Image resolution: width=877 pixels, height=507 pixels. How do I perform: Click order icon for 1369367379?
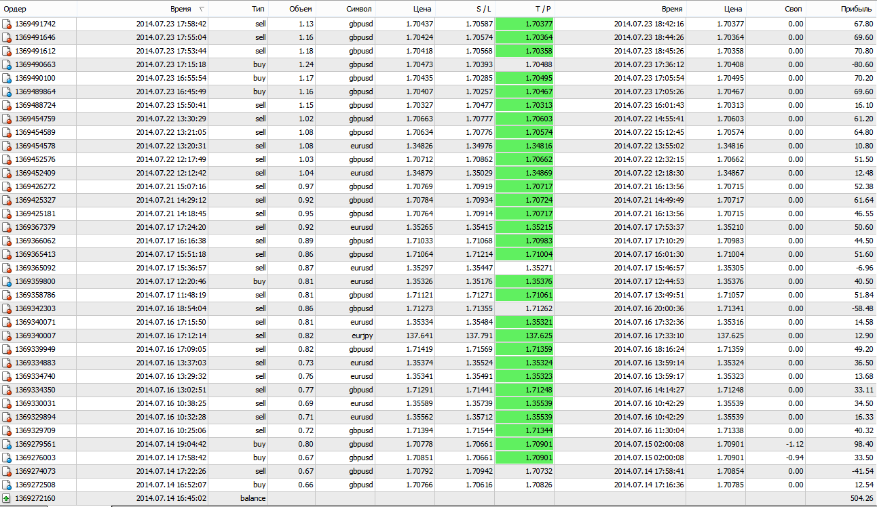click(7, 227)
